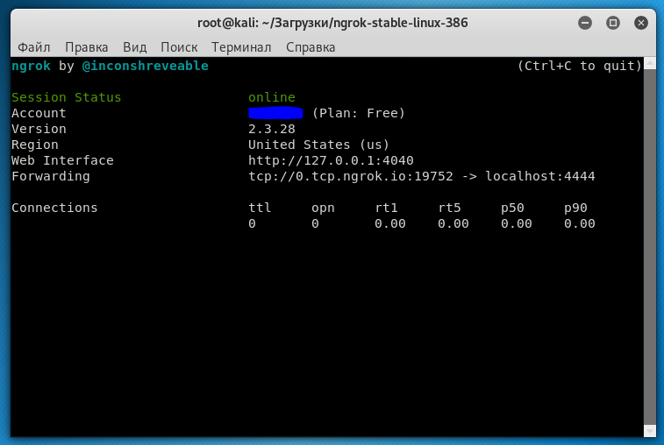Close the terminal with red X button
Screen dimensions: 664x445
pos(641,22)
